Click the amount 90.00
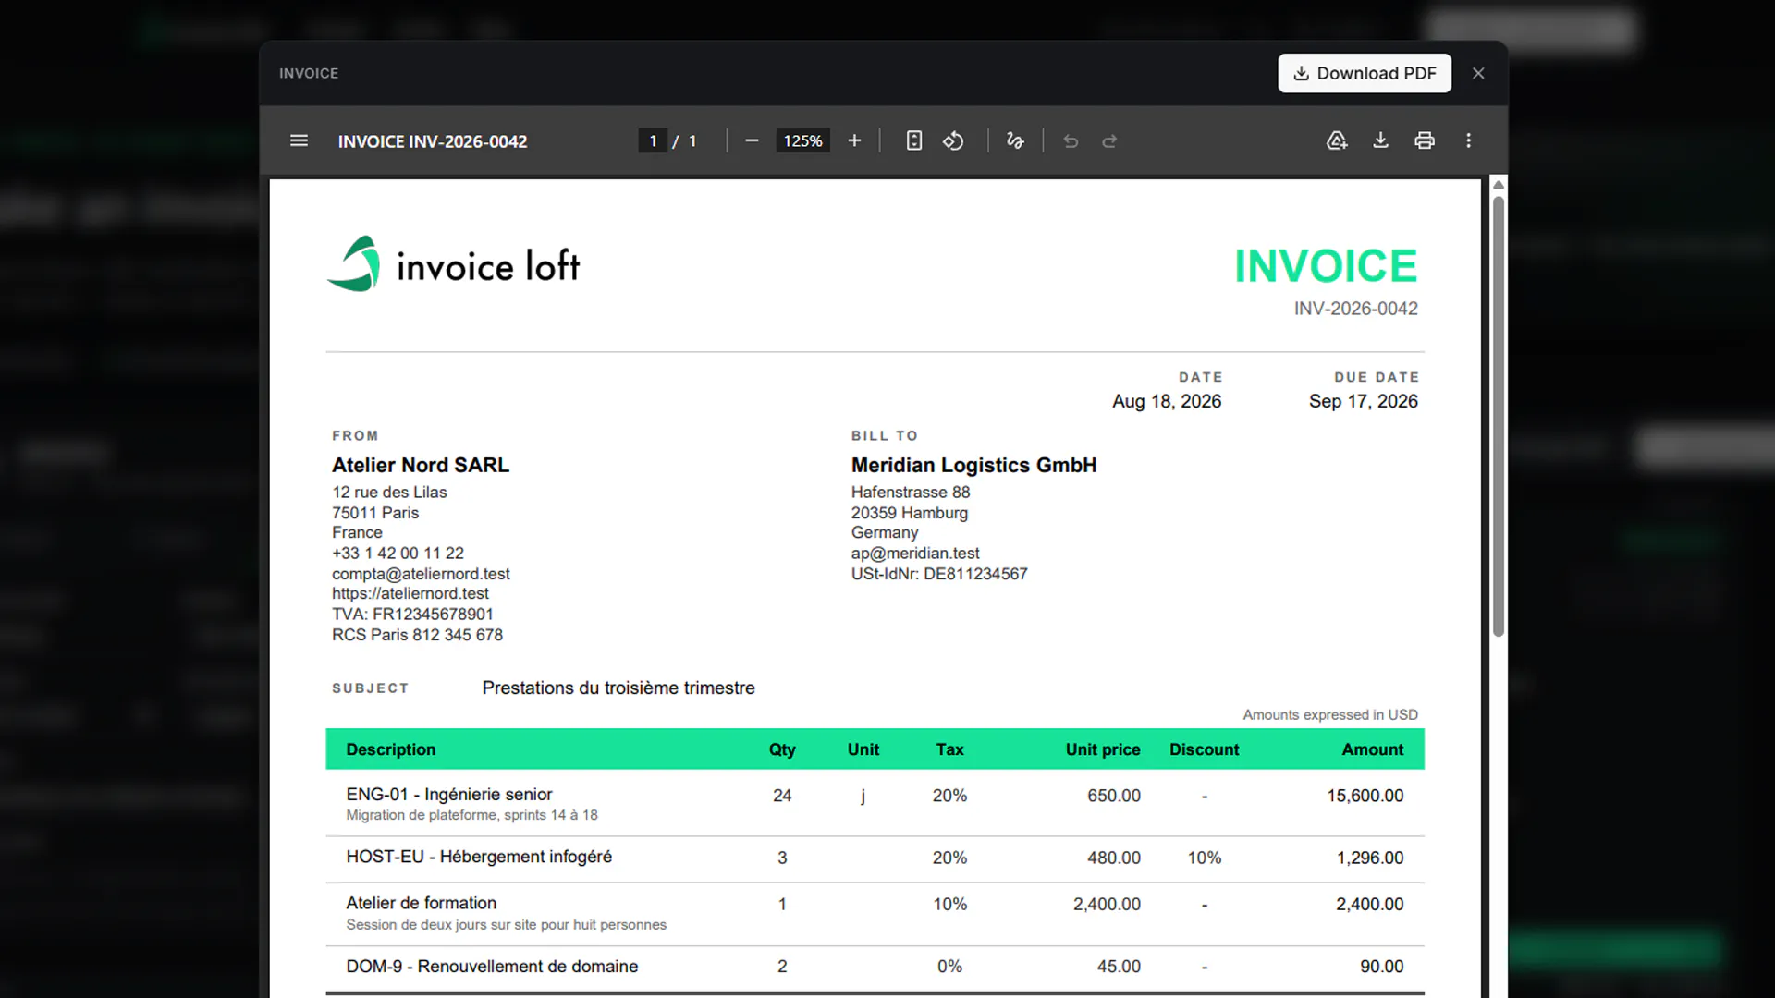 coord(1381,966)
